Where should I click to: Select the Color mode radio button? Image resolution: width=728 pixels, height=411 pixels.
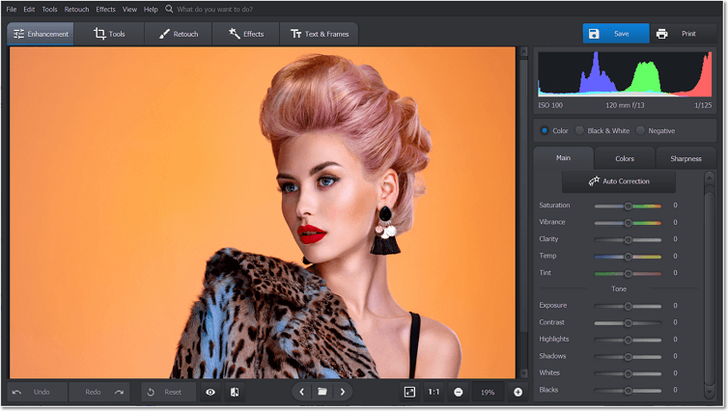coord(545,131)
